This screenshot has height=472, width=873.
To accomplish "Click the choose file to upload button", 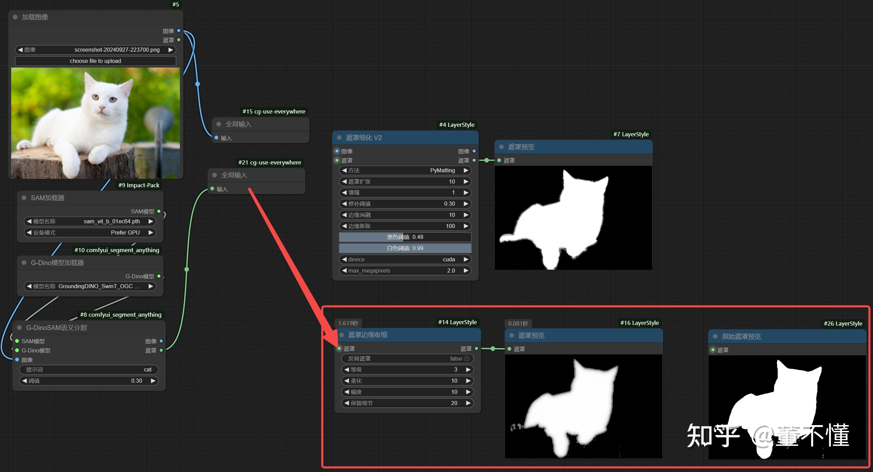I will point(96,61).
